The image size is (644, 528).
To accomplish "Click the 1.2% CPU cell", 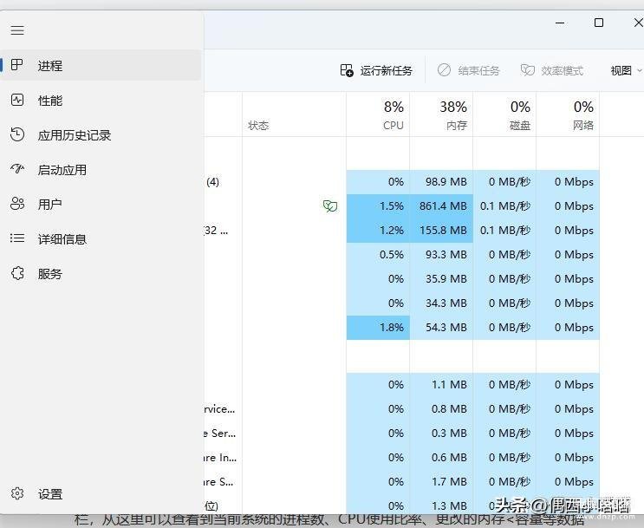I will [378, 230].
